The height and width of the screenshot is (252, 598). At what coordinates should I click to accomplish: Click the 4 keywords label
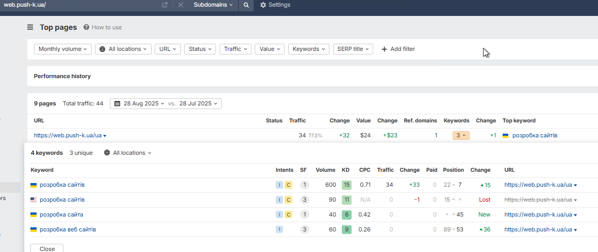coord(46,153)
